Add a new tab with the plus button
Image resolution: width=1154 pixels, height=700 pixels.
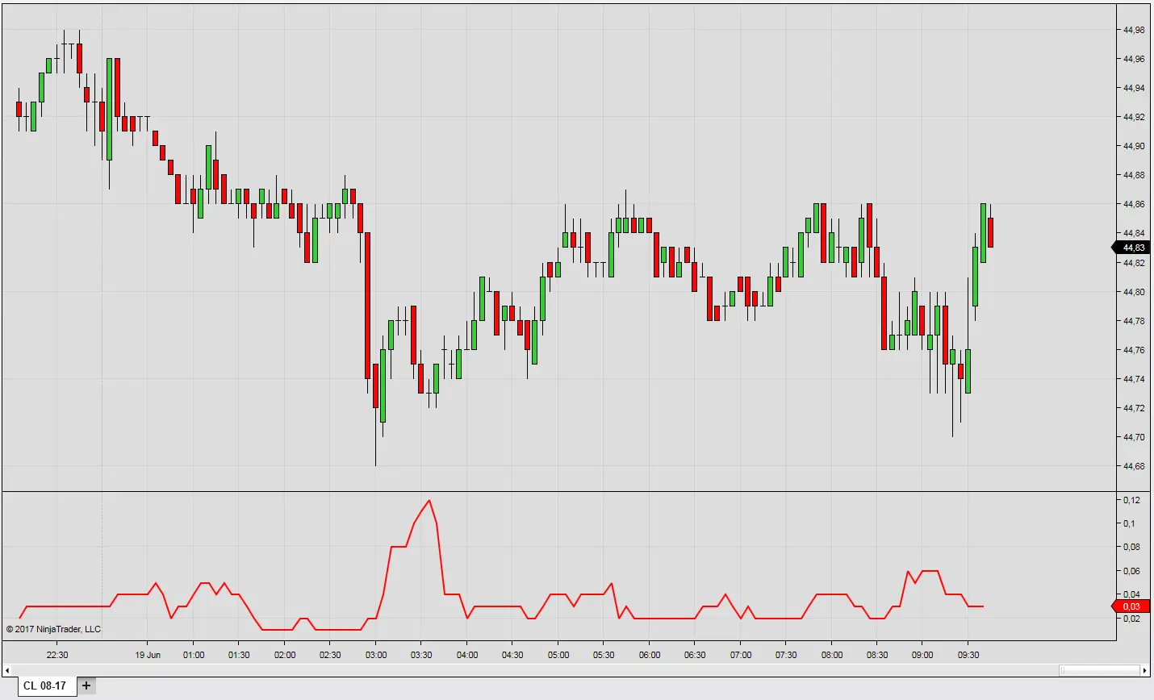(x=86, y=685)
